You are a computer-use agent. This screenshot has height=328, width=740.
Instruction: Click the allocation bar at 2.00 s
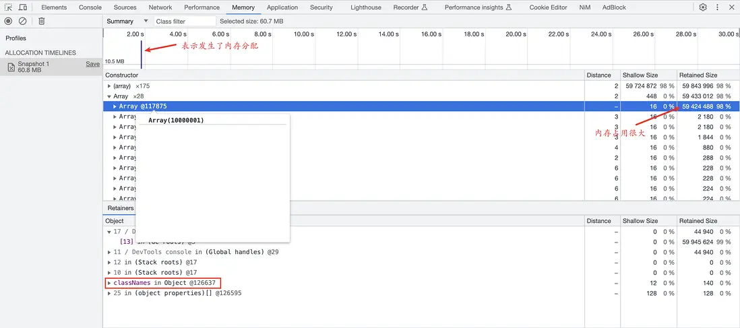click(141, 55)
